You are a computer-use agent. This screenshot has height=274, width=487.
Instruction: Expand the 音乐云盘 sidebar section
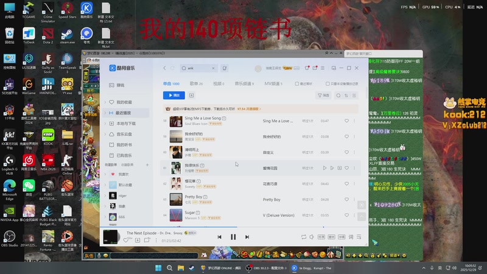tap(105, 134)
